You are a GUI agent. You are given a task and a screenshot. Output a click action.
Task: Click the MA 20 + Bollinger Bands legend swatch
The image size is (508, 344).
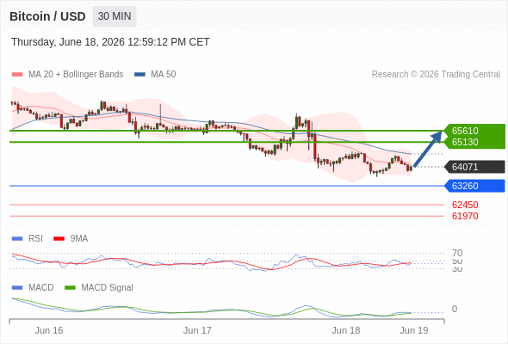[17, 75]
